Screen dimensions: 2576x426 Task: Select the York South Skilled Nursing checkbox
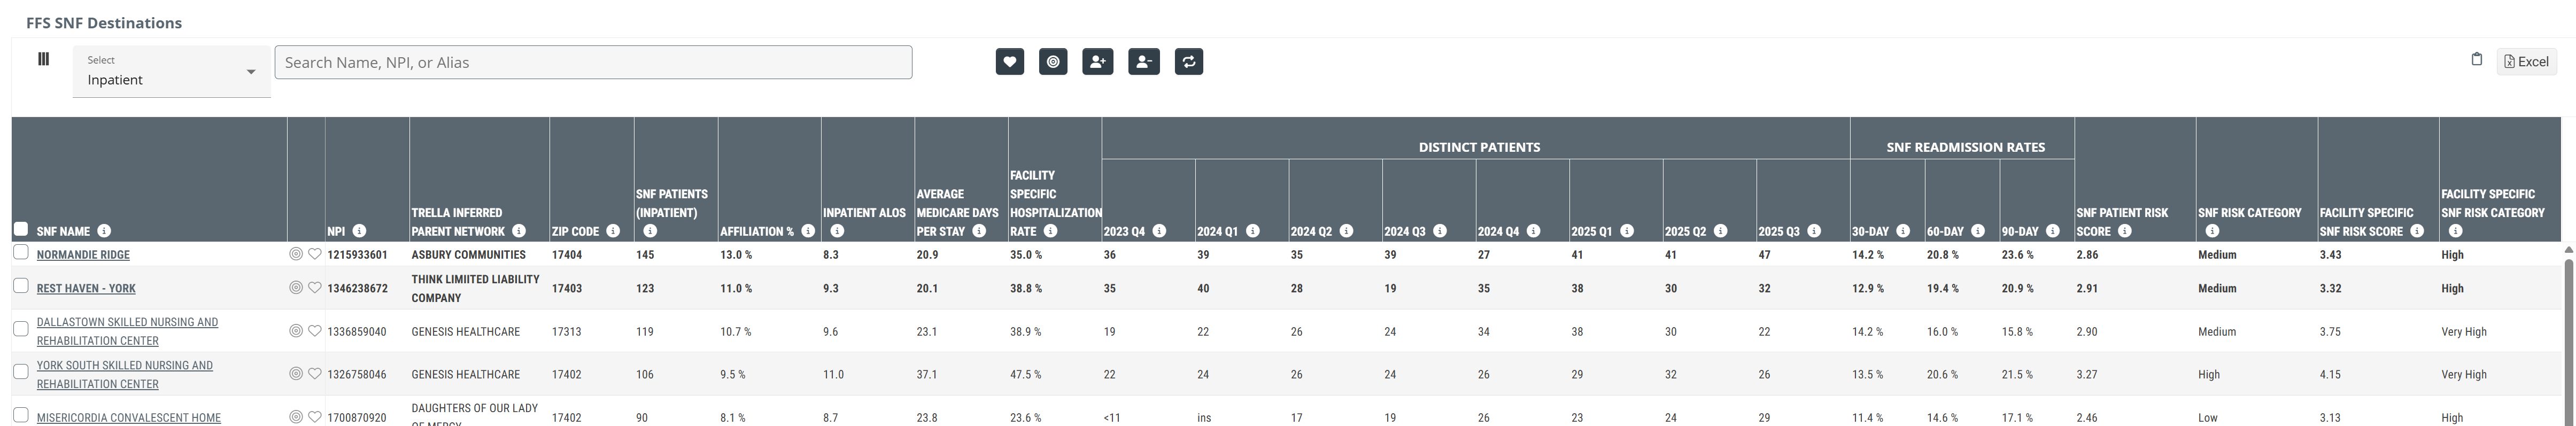coord(20,372)
